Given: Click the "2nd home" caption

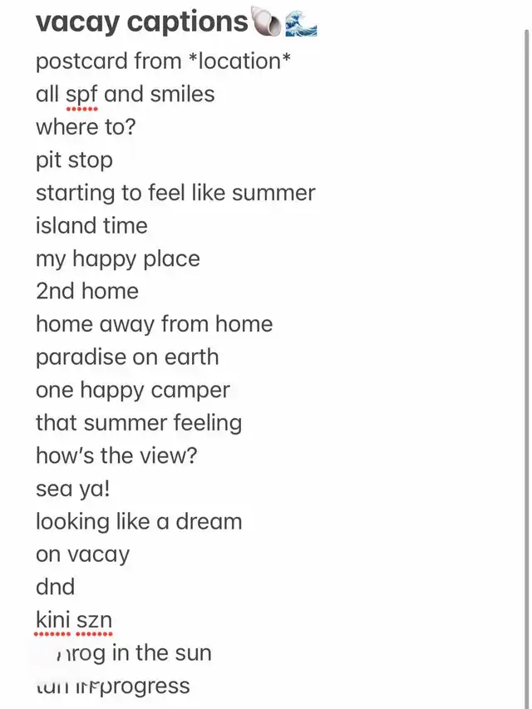Looking at the screenshot, I should click(x=87, y=291).
